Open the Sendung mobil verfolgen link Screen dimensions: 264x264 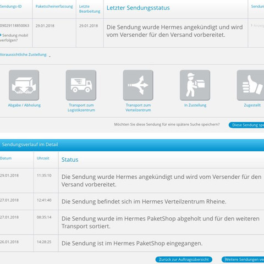pyautogui.click(x=14, y=37)
